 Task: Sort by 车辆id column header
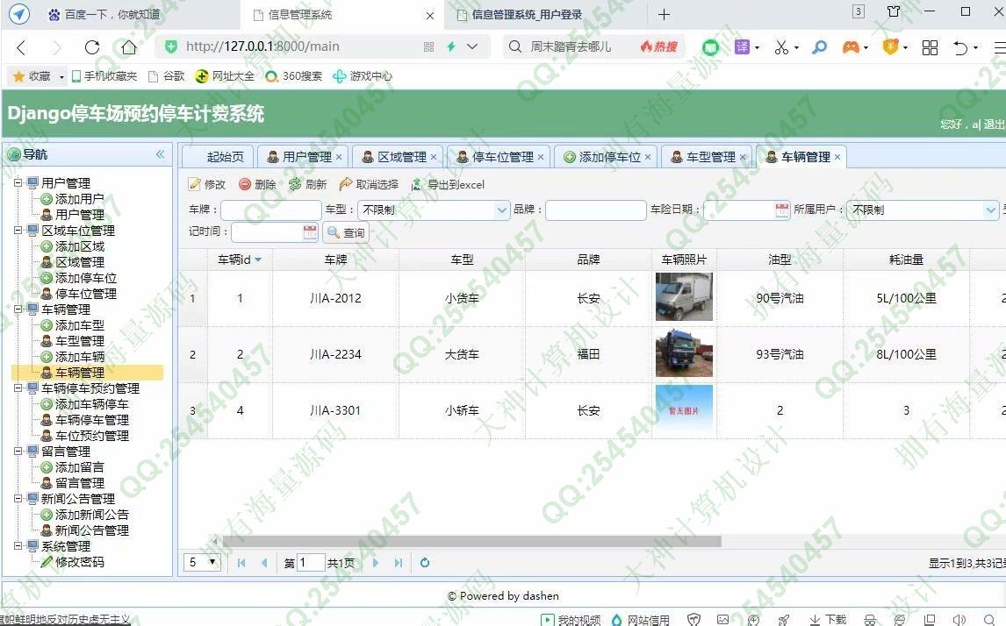coord(240,260)
